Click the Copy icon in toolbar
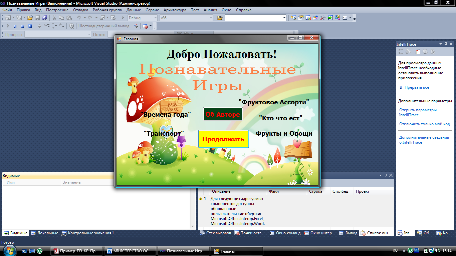 pyautogui.click(x=61, y=18)
